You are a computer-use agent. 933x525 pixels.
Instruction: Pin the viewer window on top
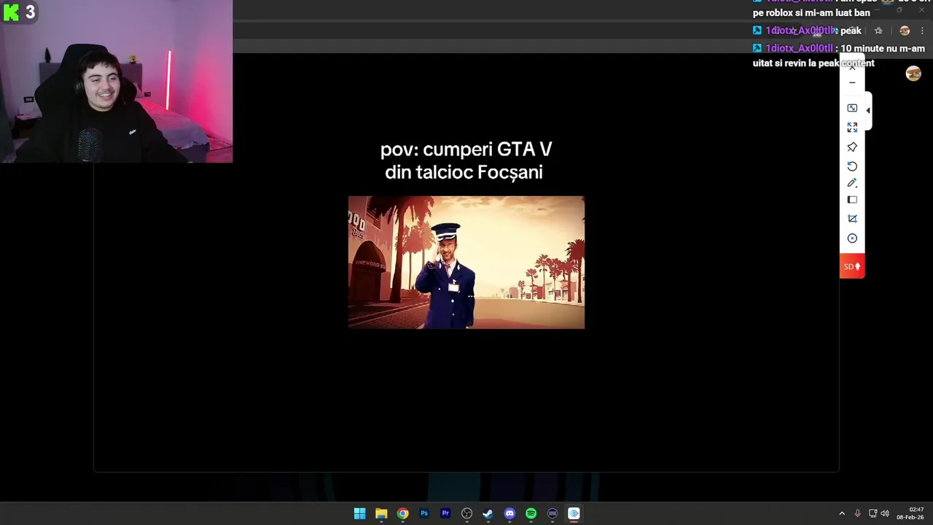point(852,147)
